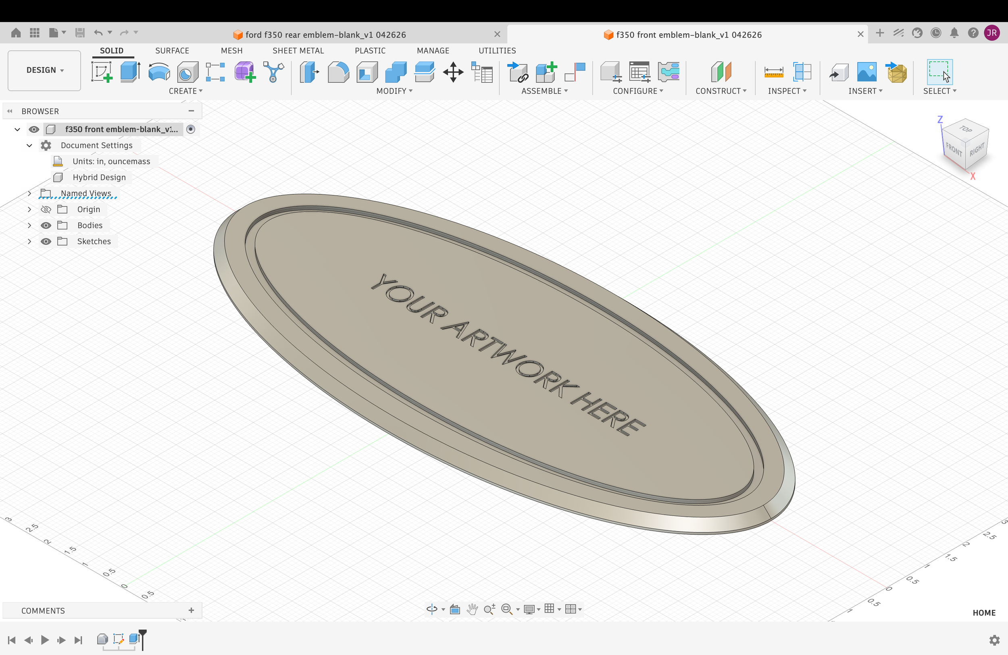The width and height of the screenshot is (1008, 655).
Task: Select the Revolve tool
Action: coord(159,72)
